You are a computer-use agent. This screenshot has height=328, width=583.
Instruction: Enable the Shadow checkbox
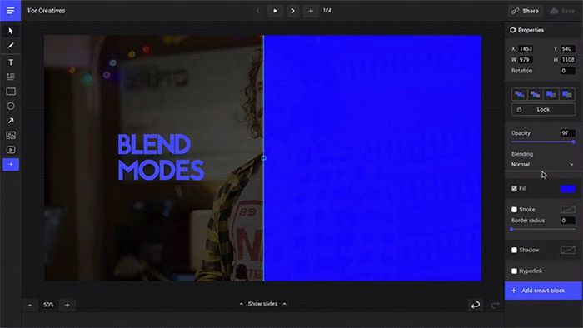click(514, 250)
